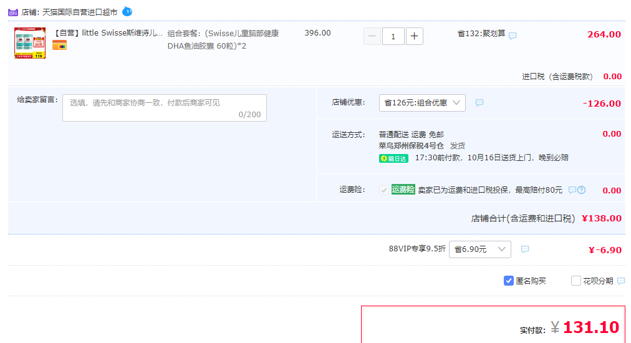
Task: Toggle the 运费险 checkbox
Action: click(x=384, y=190)
